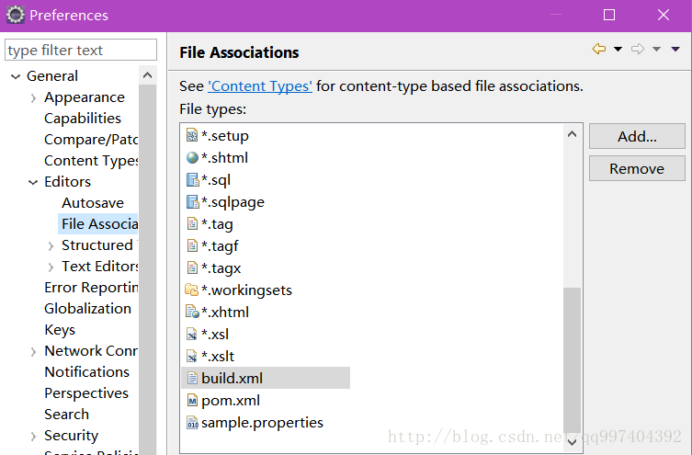The height and width of the screenshot is (455, 692).
Task: Open the Autosave preferences page
Action: tap(93, 202)
